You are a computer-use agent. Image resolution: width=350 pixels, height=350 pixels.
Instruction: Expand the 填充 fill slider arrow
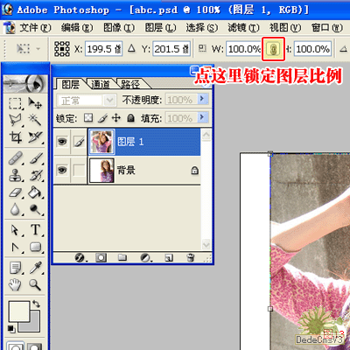(x=203, y=117)
